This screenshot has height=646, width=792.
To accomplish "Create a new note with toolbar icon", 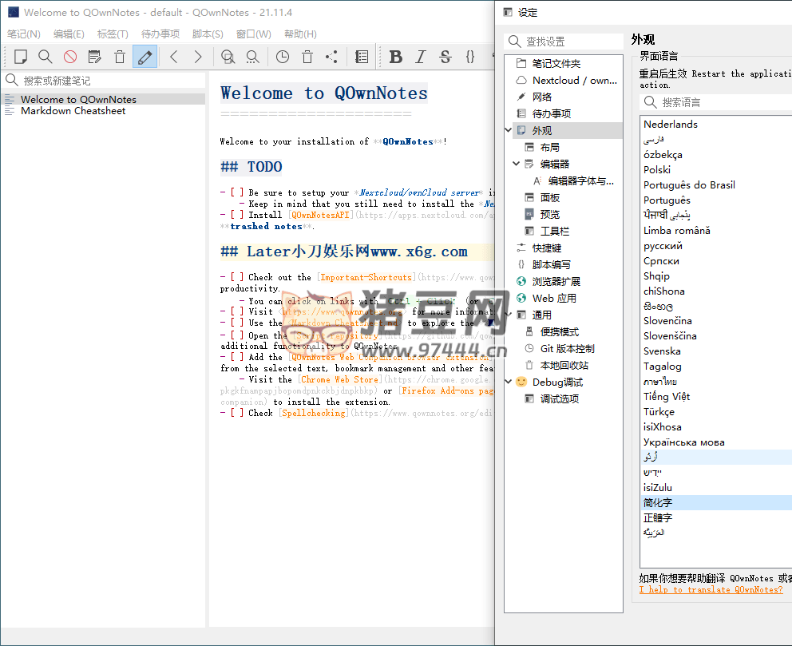I will [x=21, y=57].
